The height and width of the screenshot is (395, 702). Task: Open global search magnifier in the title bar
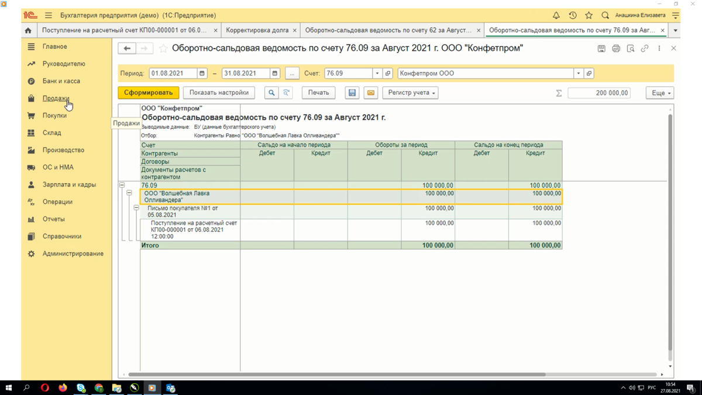click(x=605, y=15)
